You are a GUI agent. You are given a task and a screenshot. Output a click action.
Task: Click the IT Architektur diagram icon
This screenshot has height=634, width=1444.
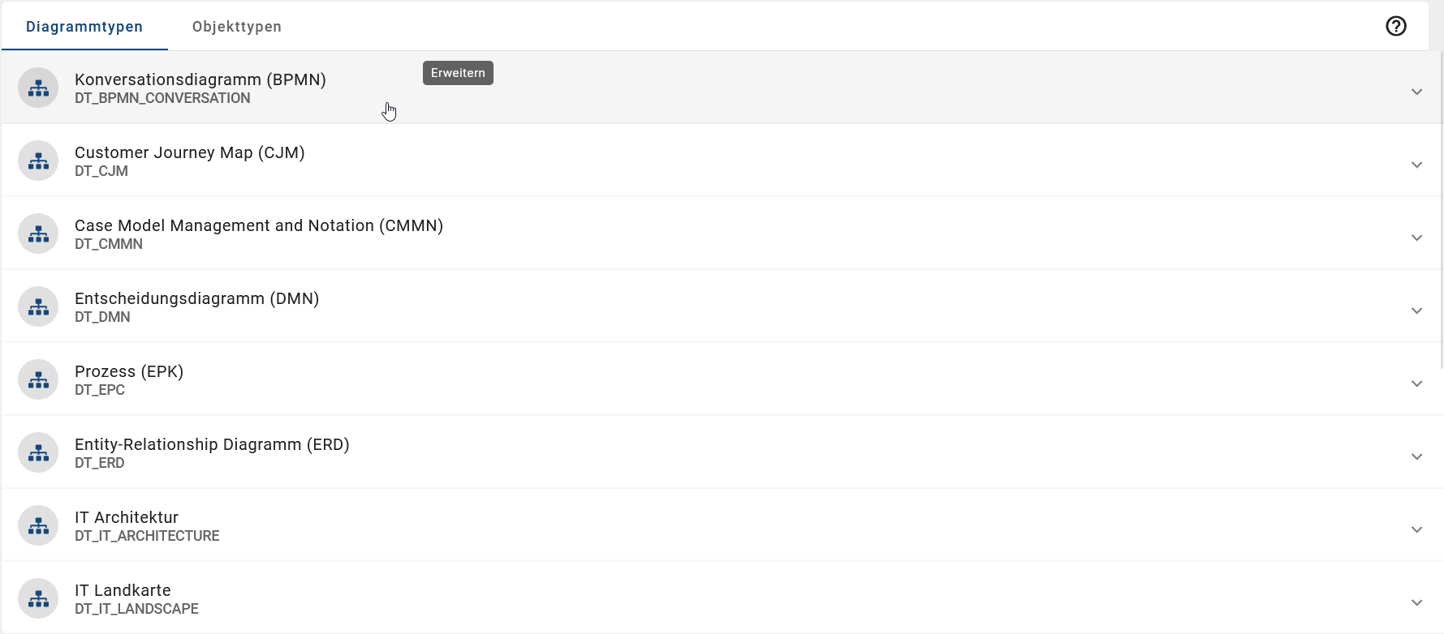pyautogui.click(x=38, y=525)
